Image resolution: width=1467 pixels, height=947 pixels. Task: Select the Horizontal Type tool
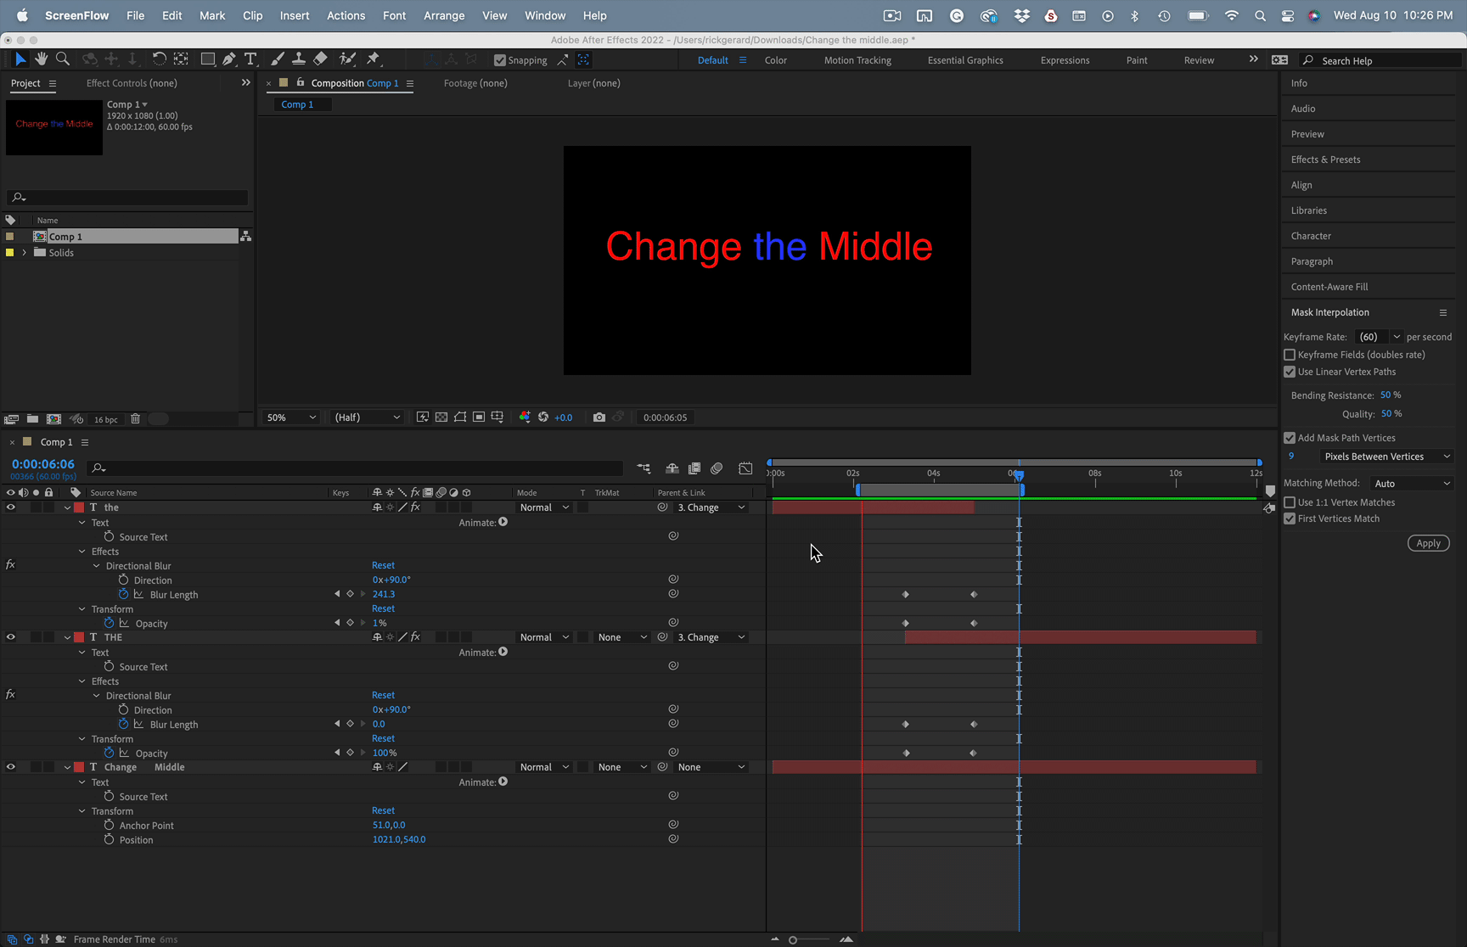tap(250, 59)
